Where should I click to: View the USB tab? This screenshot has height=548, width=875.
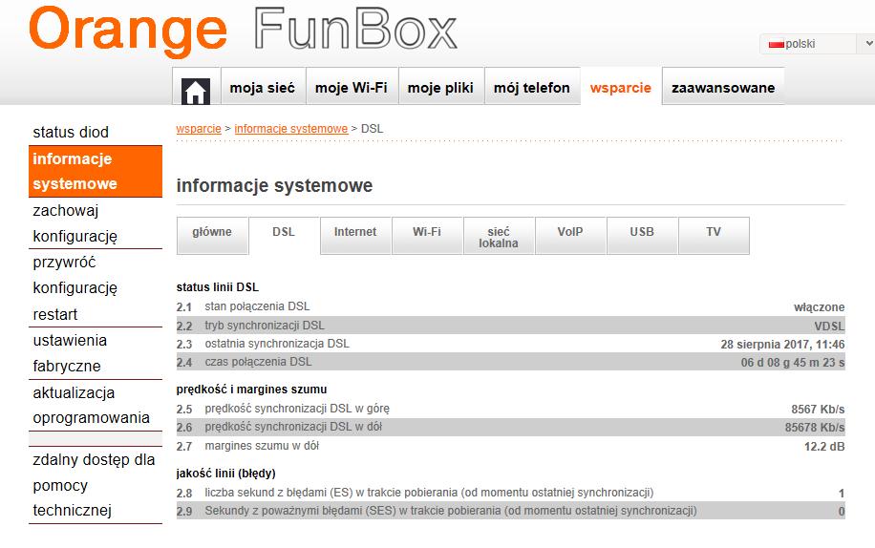point(642,233)
